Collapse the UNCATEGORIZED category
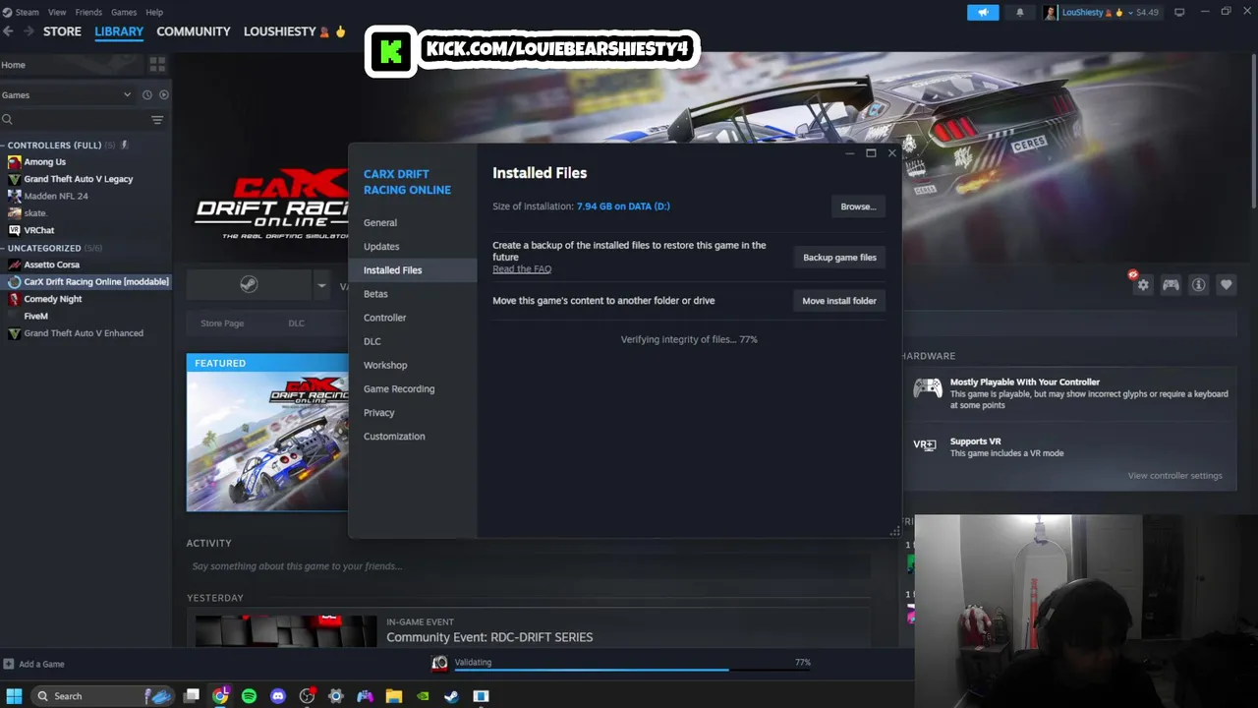This screenshot has height=708, width=1258. click(x=3, y=248)
